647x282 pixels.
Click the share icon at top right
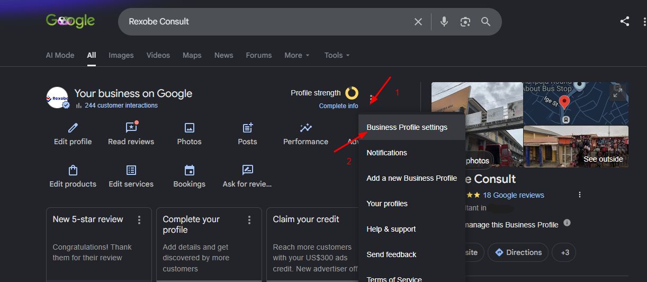pos(625,21)
